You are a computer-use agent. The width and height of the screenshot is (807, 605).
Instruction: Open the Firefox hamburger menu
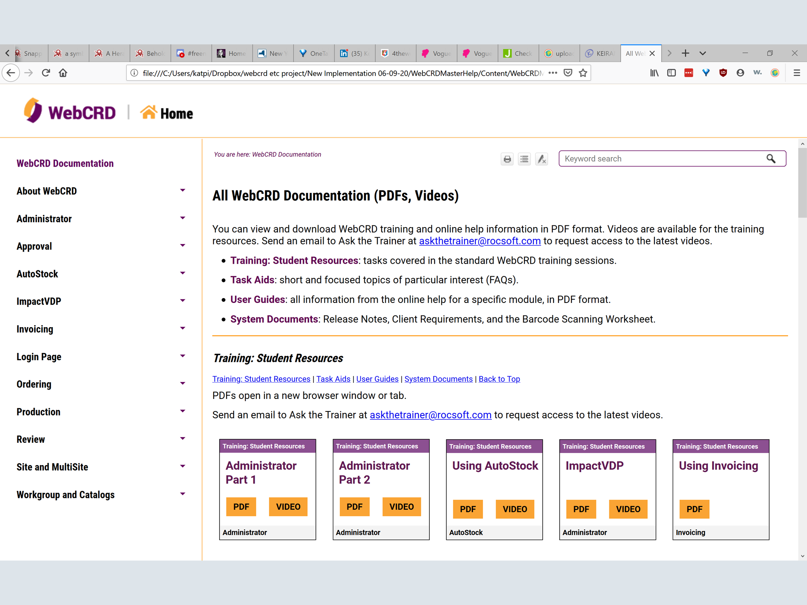coord(797,73)
